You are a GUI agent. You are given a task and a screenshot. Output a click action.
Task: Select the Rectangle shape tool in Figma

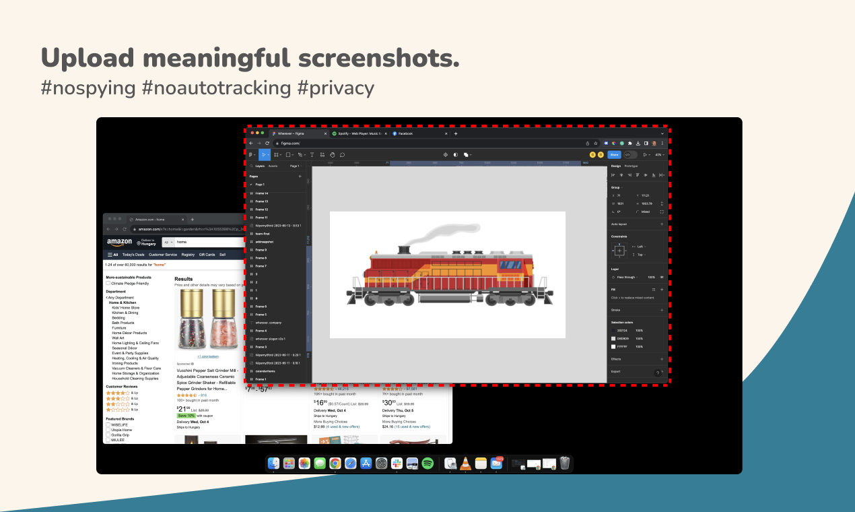pyautogui.click(x=287, y=154)
